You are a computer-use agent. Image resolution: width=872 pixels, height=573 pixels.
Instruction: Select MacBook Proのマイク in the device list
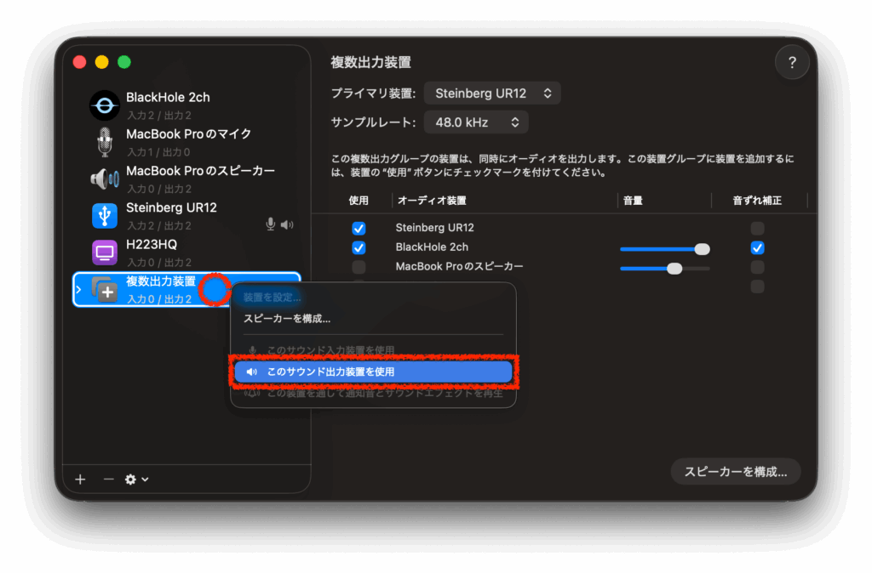(x=188, y=133)
